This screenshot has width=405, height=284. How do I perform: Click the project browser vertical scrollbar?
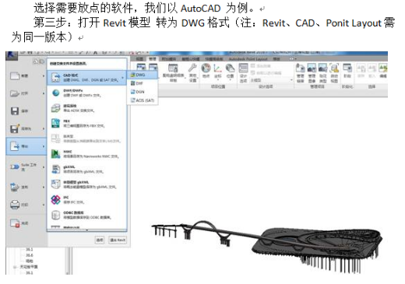(x=69, y=261)
